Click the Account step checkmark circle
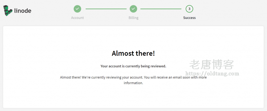 (77, 9)
